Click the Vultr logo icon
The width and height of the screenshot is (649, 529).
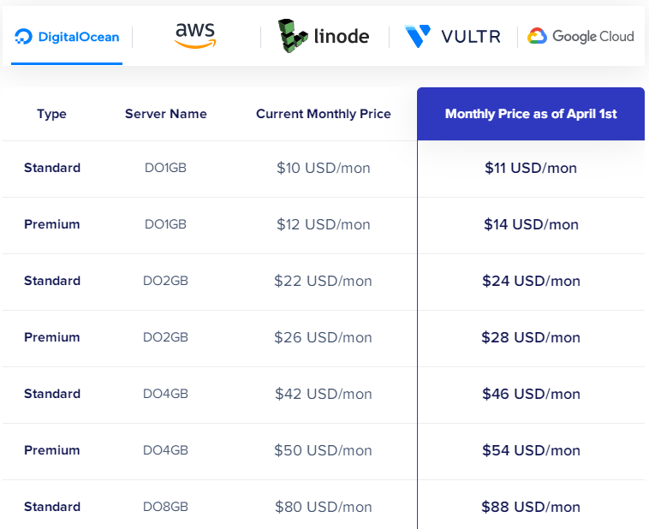click(x=418, y=37)
